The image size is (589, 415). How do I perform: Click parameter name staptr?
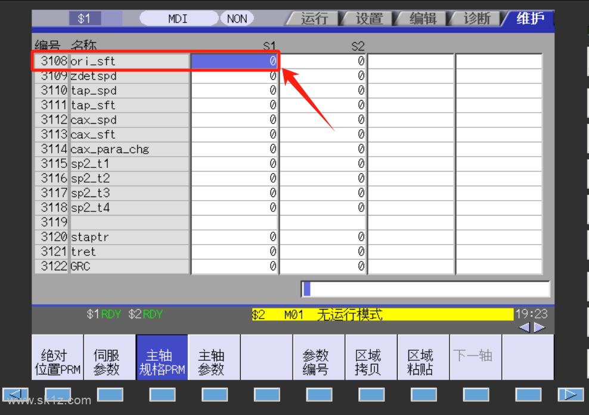point(90,237)
